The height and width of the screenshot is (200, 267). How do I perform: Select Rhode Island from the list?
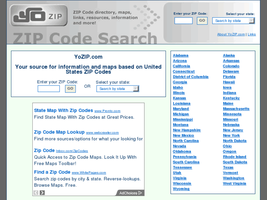click(235, 157)
